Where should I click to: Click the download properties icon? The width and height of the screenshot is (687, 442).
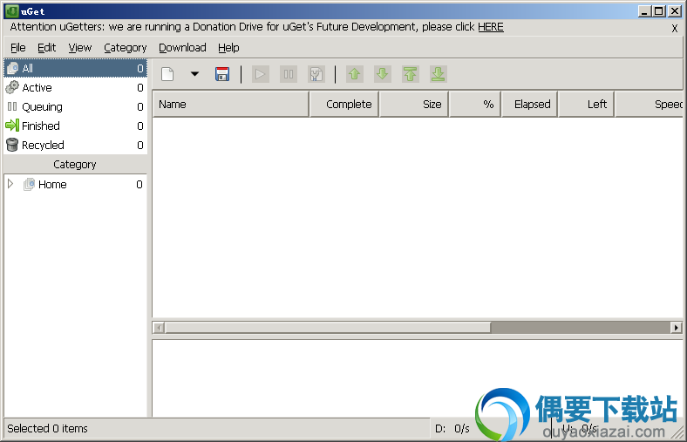(316, 74)
